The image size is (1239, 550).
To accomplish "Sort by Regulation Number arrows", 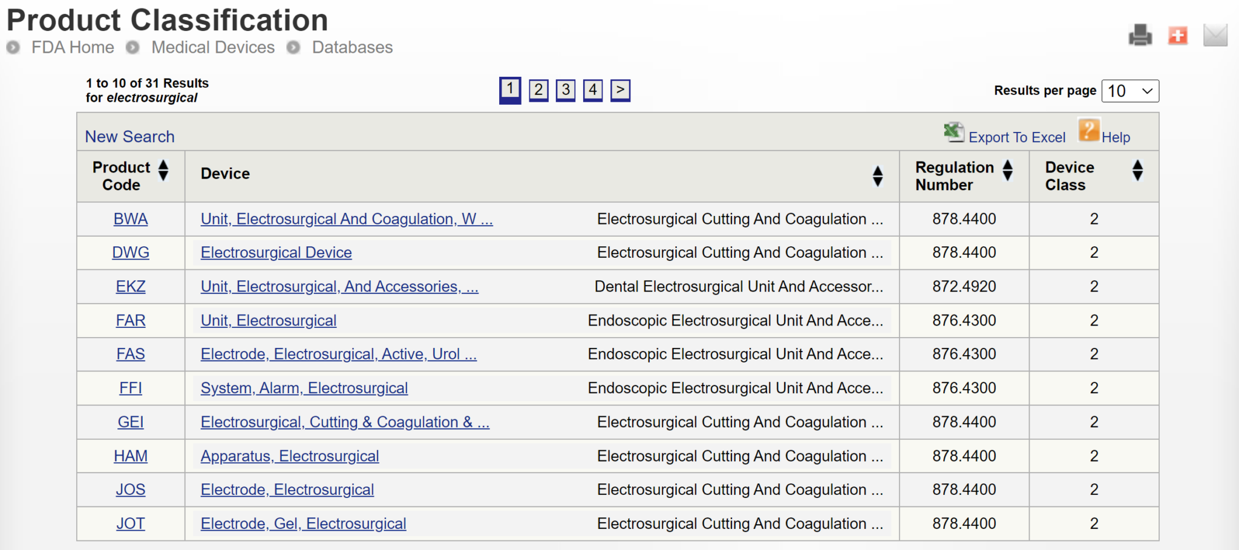I will [1007, 171].
